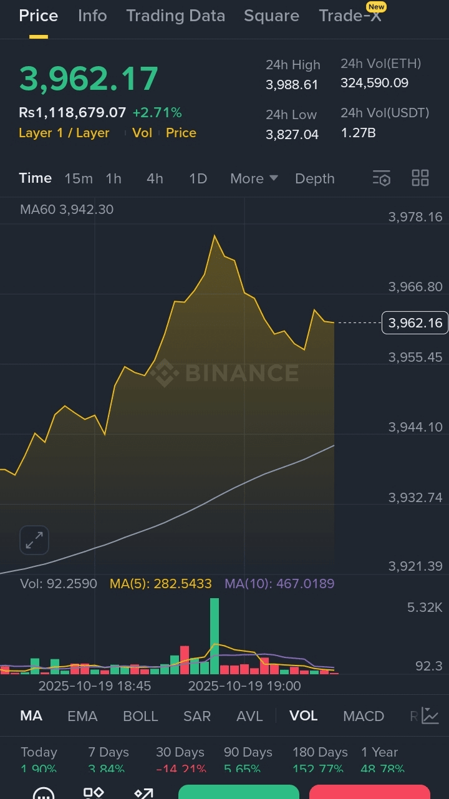Click the tall green volume bar
449x799 pixels.
coord(215,635)
